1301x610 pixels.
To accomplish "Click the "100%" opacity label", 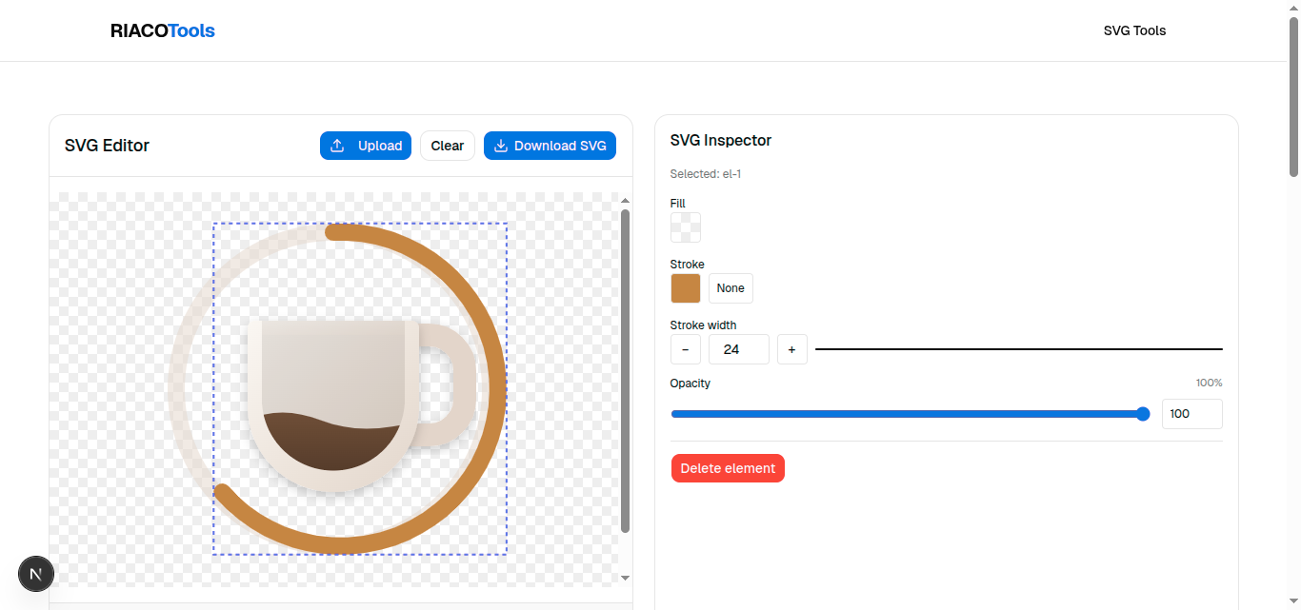I will click(x=1210, y=383).
